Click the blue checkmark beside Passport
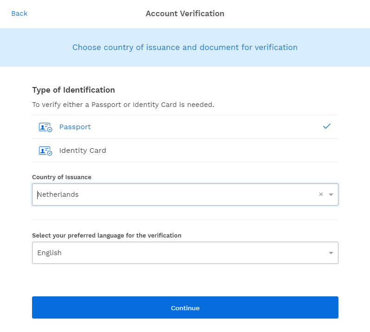 point(326,126)
